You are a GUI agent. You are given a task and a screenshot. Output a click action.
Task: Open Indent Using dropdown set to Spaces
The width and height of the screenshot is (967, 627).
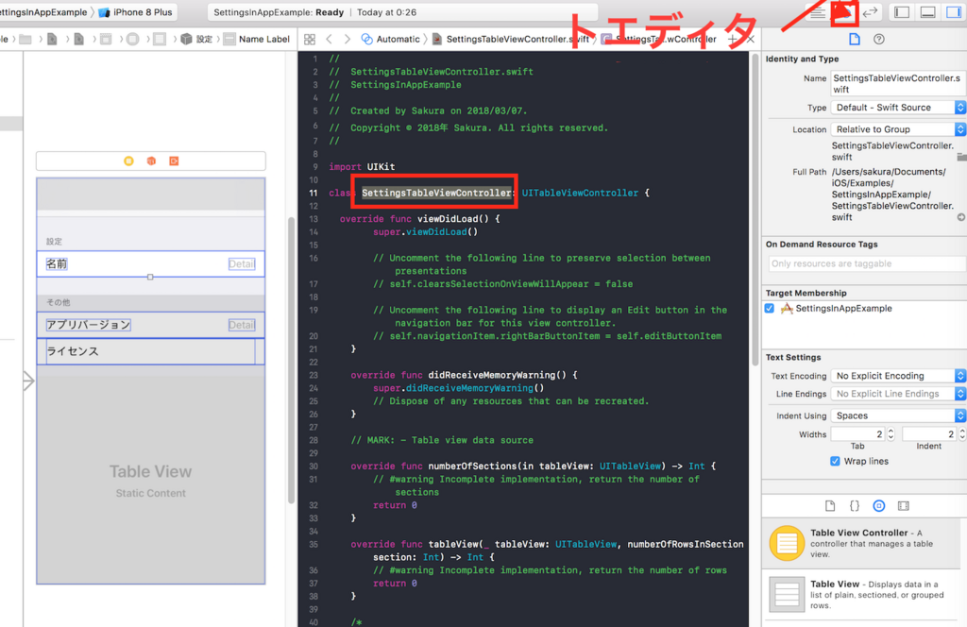tap(898, 415)
